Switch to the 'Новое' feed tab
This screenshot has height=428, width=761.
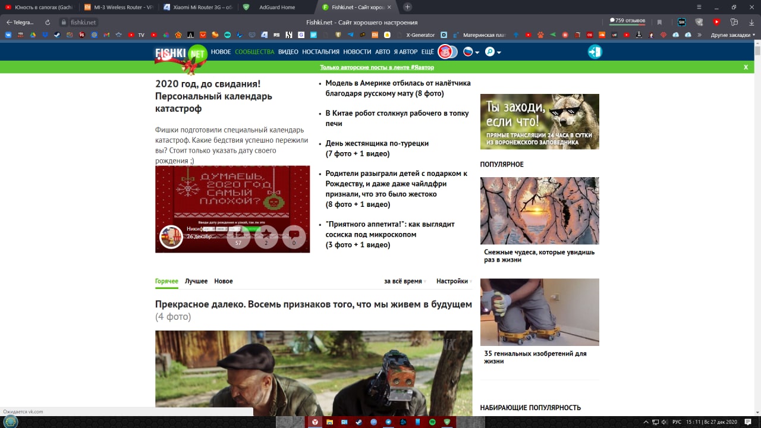click(224, 281)
